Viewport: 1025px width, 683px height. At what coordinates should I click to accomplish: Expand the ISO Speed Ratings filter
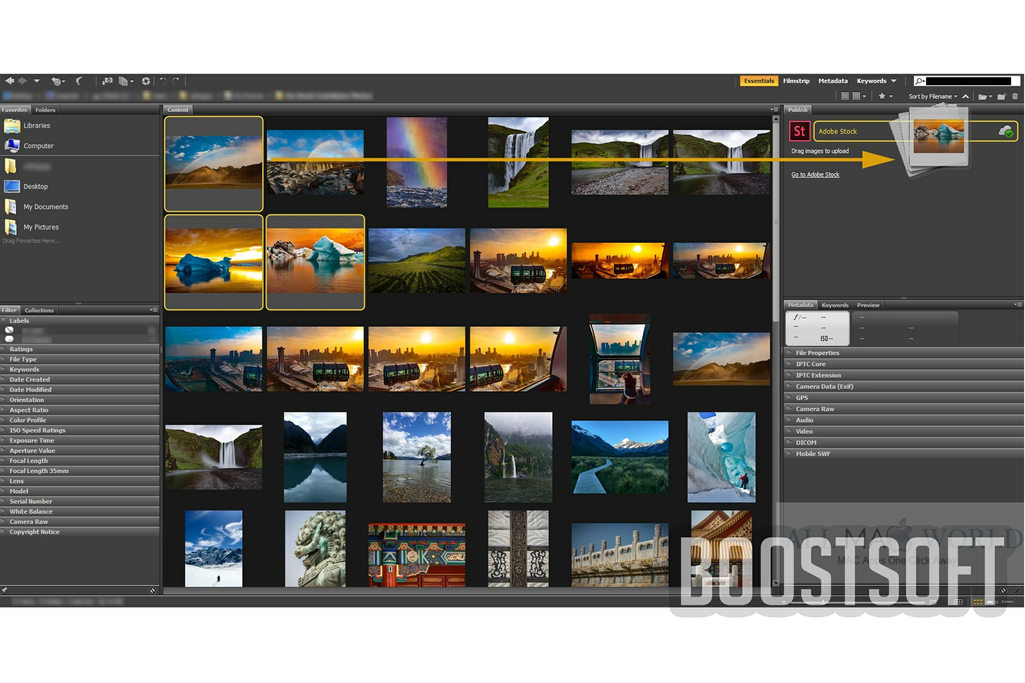[80, 430]
